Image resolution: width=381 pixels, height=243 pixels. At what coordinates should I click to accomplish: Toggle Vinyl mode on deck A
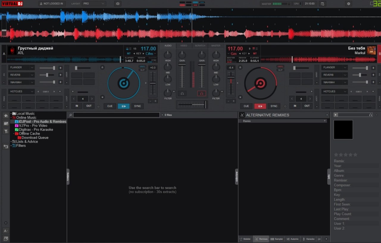pyautogui.click(x=143, y=66)
